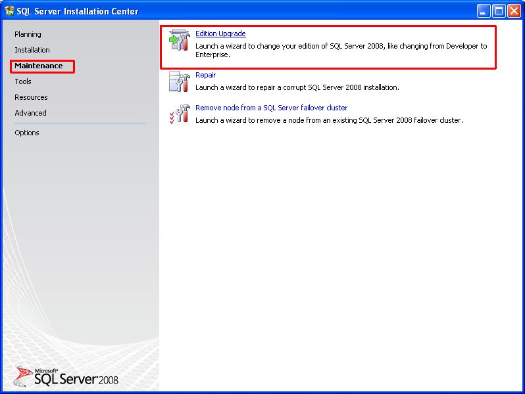
Task: Open the Repair wizard link
Action: tap(205, 75)
